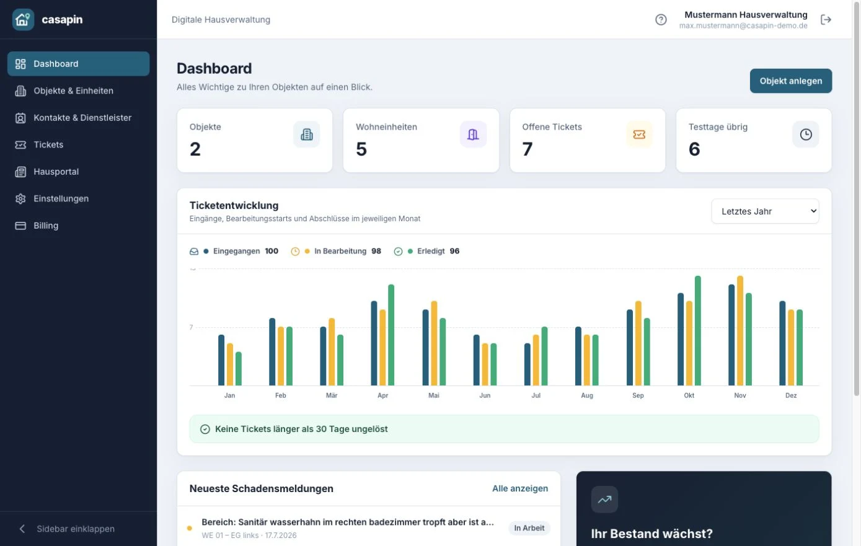The width and height of the screenshot is (861, 546).
Task: Open Kontakte & Dienstleister menu item
Action: (x=78, y=118)
